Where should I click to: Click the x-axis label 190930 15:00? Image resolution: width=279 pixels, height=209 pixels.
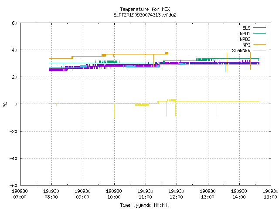coord(270,194)
